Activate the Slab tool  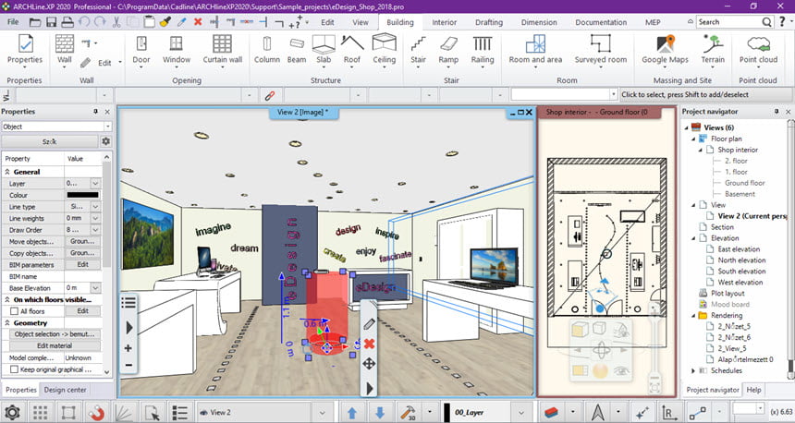pyautogui.click(x=324, y=50)
